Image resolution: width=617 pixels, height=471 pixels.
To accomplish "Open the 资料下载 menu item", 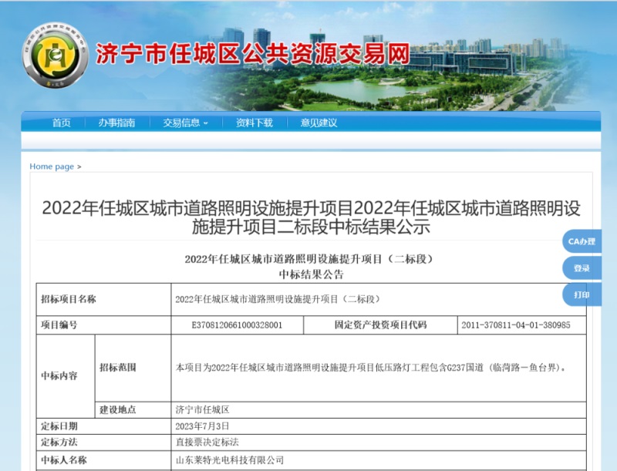I will click(255, 123).
